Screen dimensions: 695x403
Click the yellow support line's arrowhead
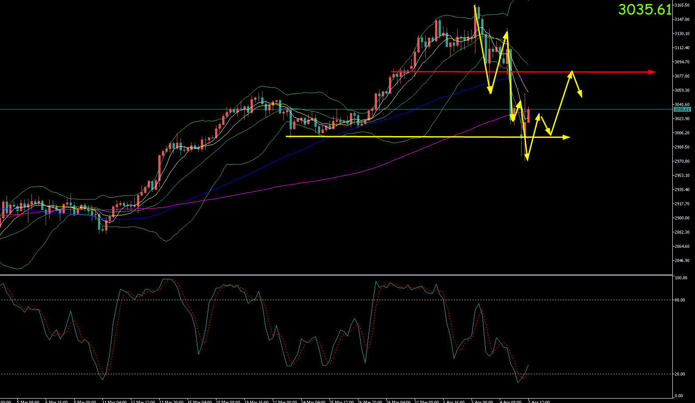566,137
